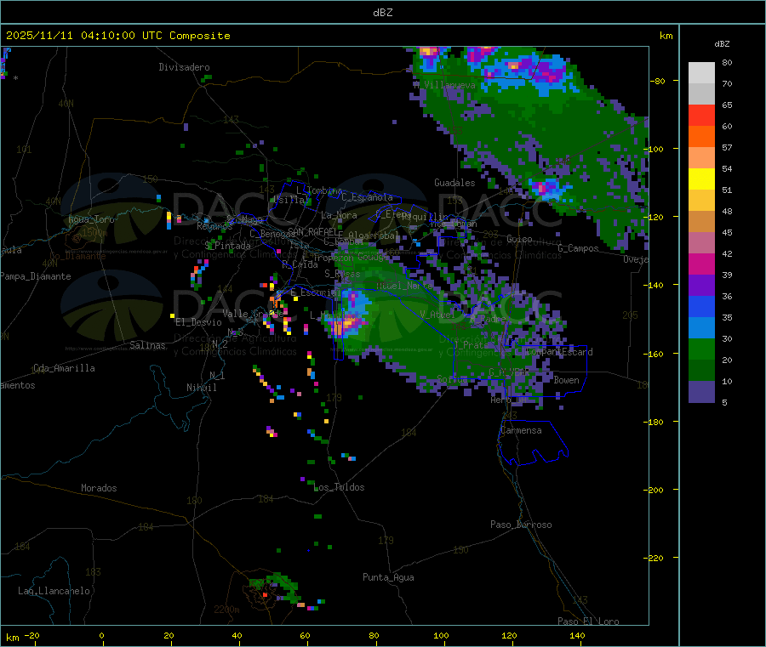Click the violet 36–39 dBZ legend band
This screenshot has width=766, height=647.
coord(701,286)
